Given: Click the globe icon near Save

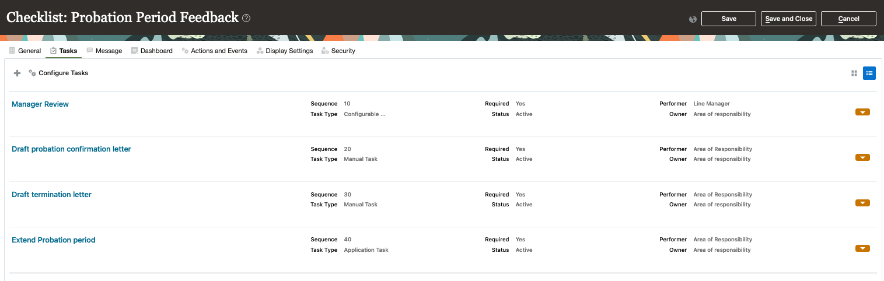Looking at the screenshot, I should coord(693,19).
